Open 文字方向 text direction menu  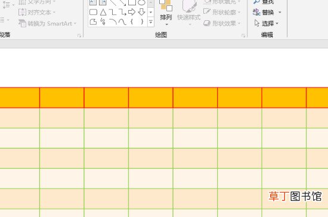pos(37,2)
